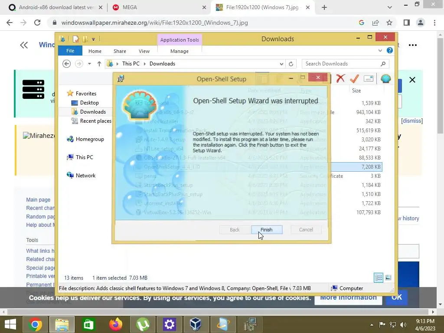Click OK on cookies banner
The height and width of the screenshot is (333, 444).
pos(396,297)
